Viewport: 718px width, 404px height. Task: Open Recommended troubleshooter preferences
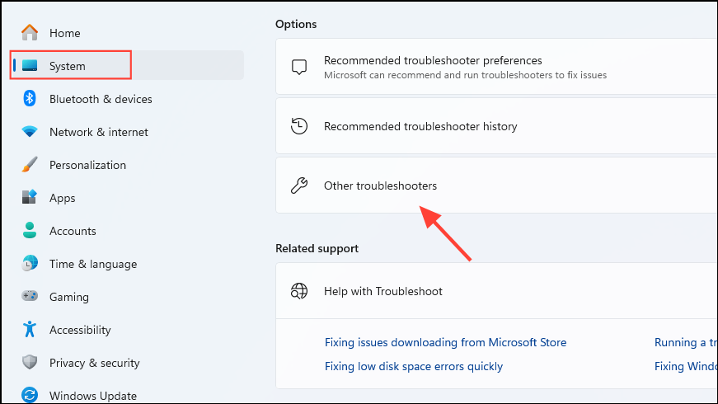(496, 67)
